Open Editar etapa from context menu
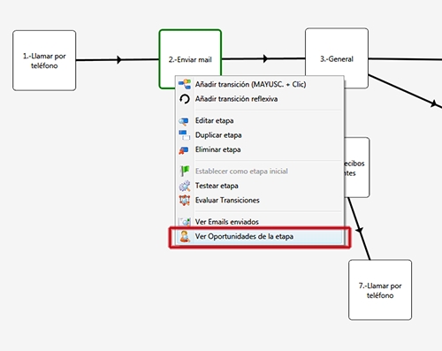The image size is (442, 351). [260, 120]
